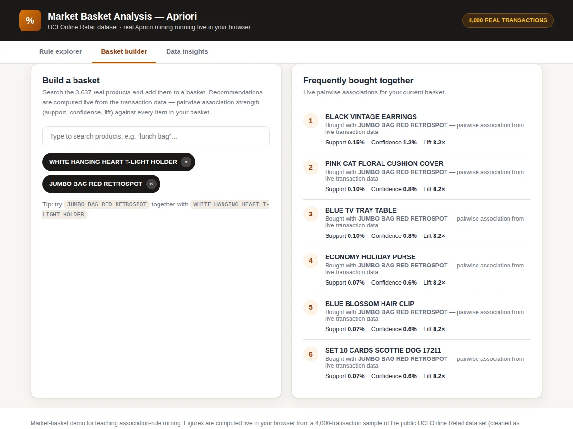Remove WHITE HANGING HEART T-LIGHT HOLDER chip
Viewport: 573px width, 429px height.
coord(186,162)
